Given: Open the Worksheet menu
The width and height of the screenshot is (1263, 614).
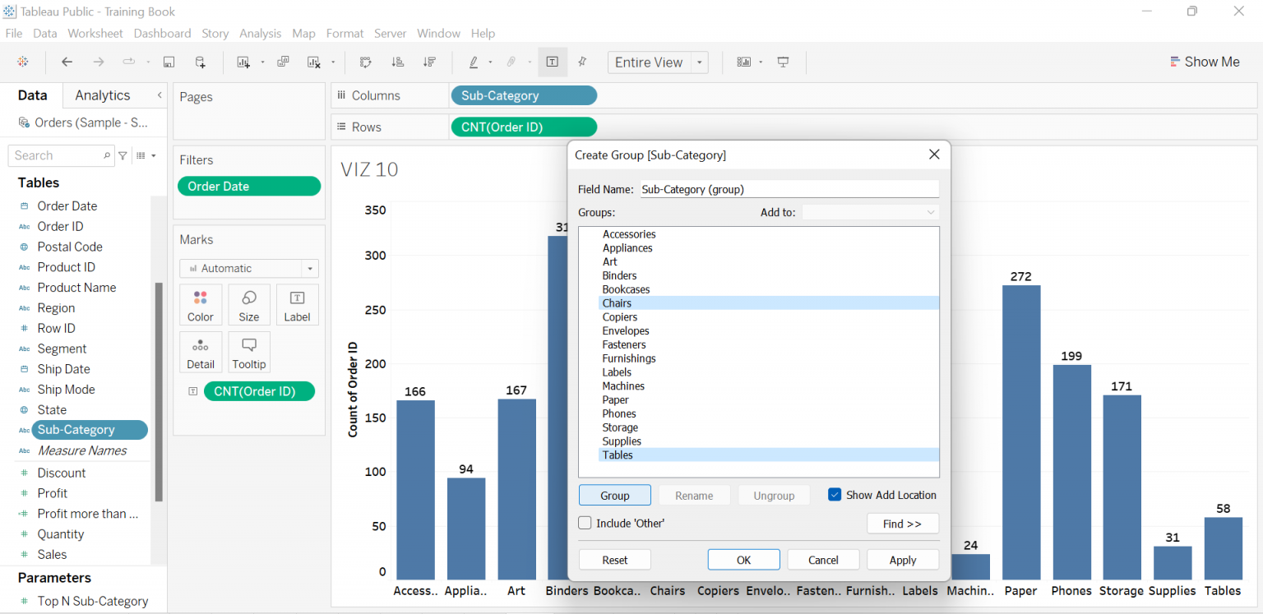Looking at the screenshot, I should click(x=95, y=34).
